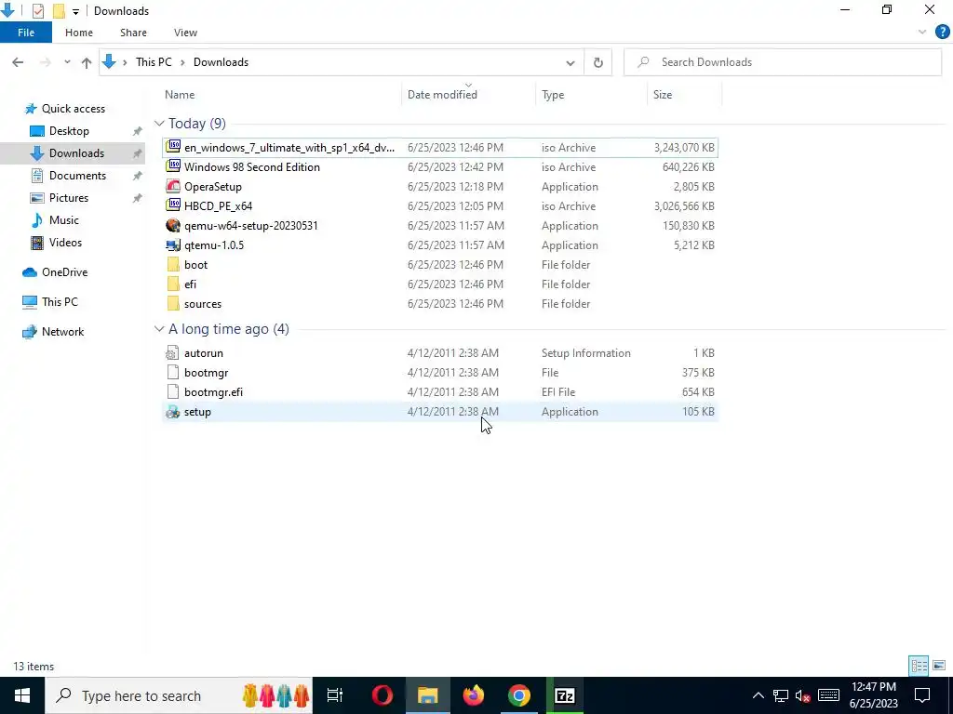Go back with the Back arrow

(x=18, y=62)
